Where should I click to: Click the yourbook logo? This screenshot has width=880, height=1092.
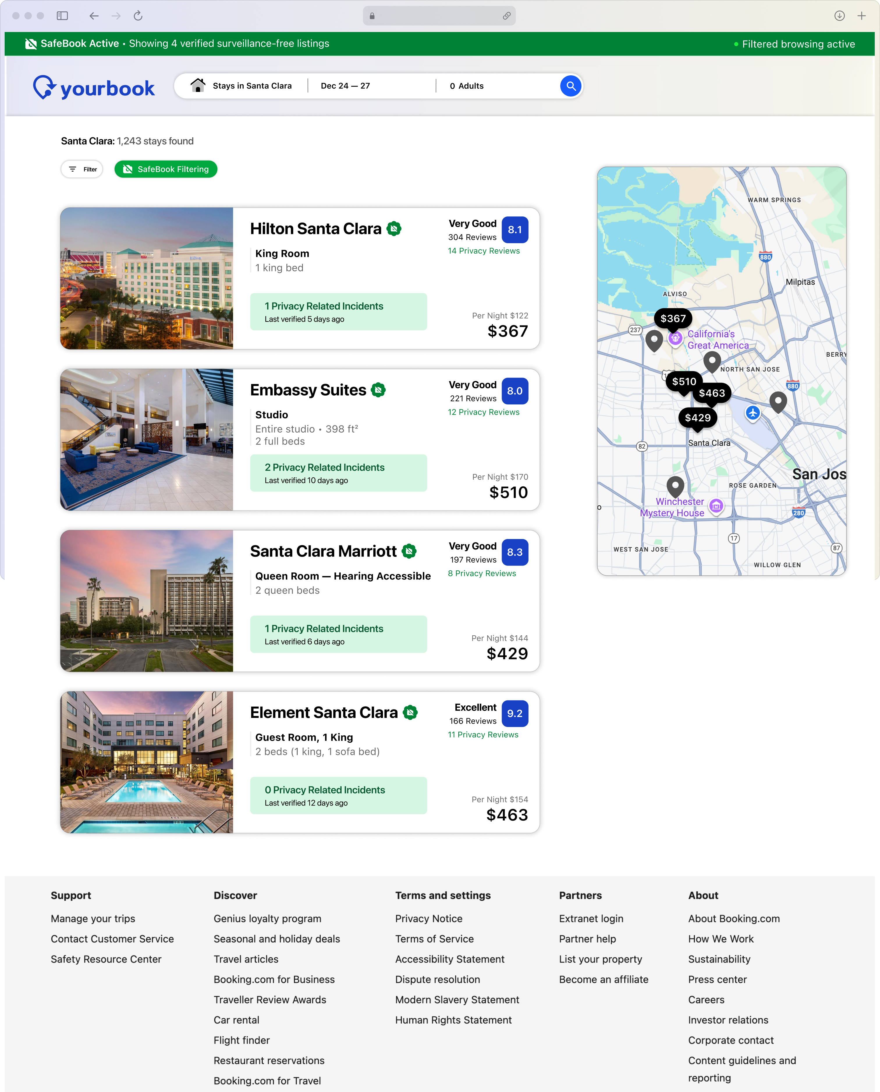[x=94, y=88]
